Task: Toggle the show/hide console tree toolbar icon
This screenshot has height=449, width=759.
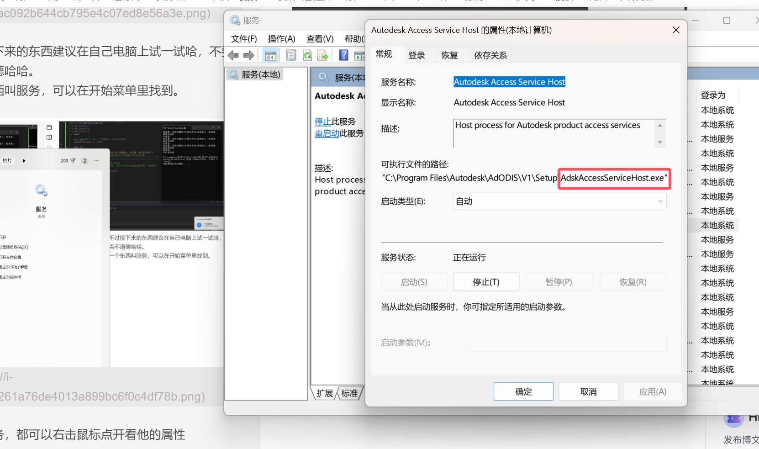Action: (x=271, y=56)
